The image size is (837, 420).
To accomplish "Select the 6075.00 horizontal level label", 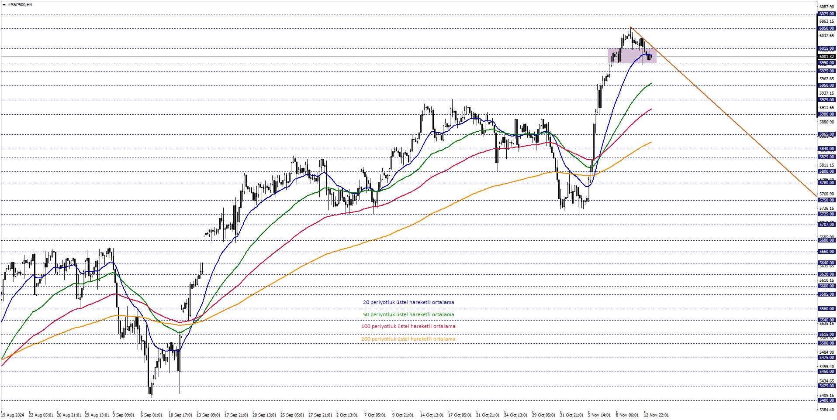I will coord(827,14).
